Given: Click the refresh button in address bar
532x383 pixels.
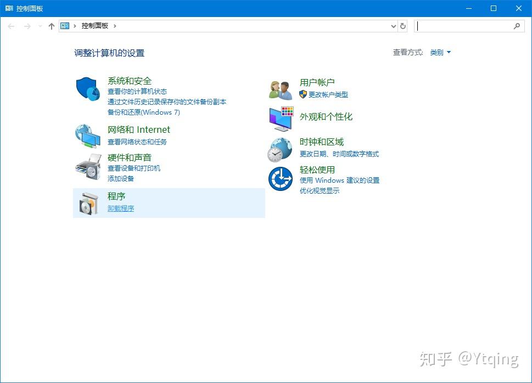Looking at the screenshot, I should [x=403, y=26].
